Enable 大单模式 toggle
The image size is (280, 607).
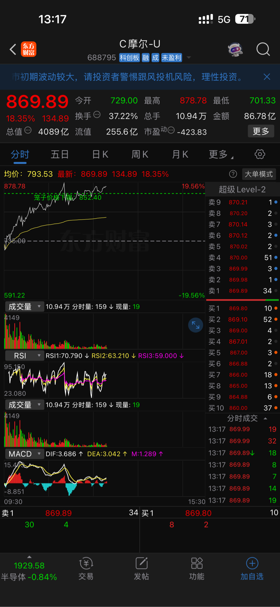pos(258,174)
